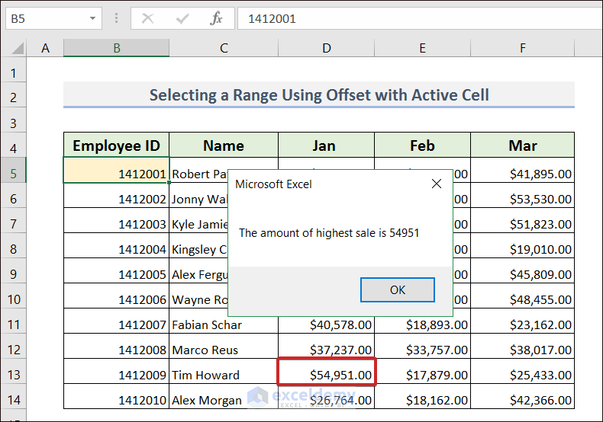Screen dimensions: 603x422
Task: Select cell with Employee ID 1412001
Action: pos(117,171)
